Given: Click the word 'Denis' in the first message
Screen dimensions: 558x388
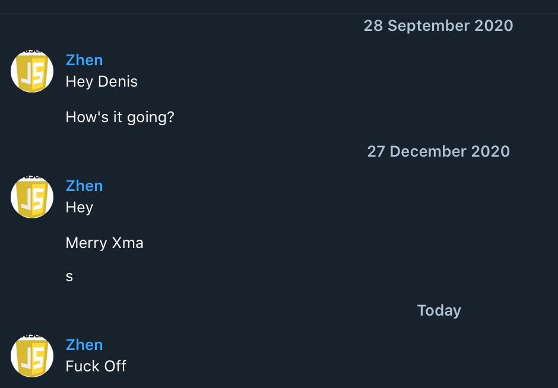Looking at the screenshot, I should coord(118,82).
